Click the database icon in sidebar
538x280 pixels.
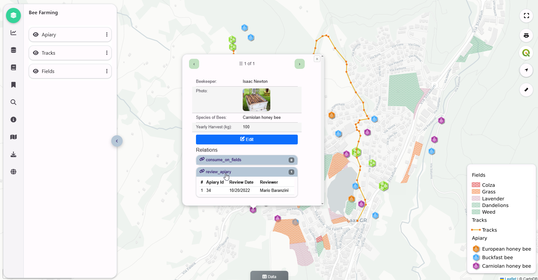click(x=13, y=50)
